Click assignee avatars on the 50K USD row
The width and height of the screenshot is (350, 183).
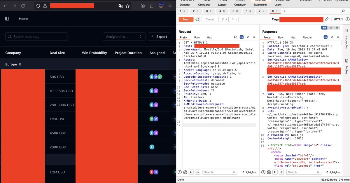[x=156, y=77]
